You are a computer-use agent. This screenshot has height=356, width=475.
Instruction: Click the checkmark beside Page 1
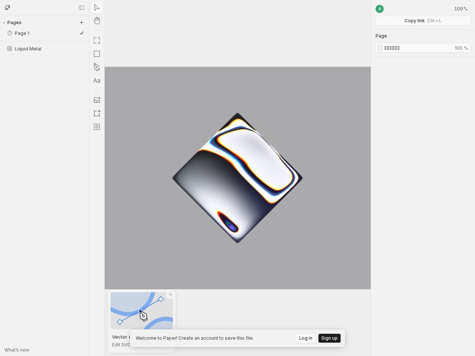tap(82, 33)
